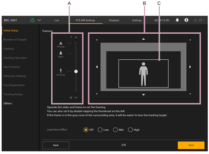
Task: Click the zoom T up chevron
Action: tap(76, 37)
